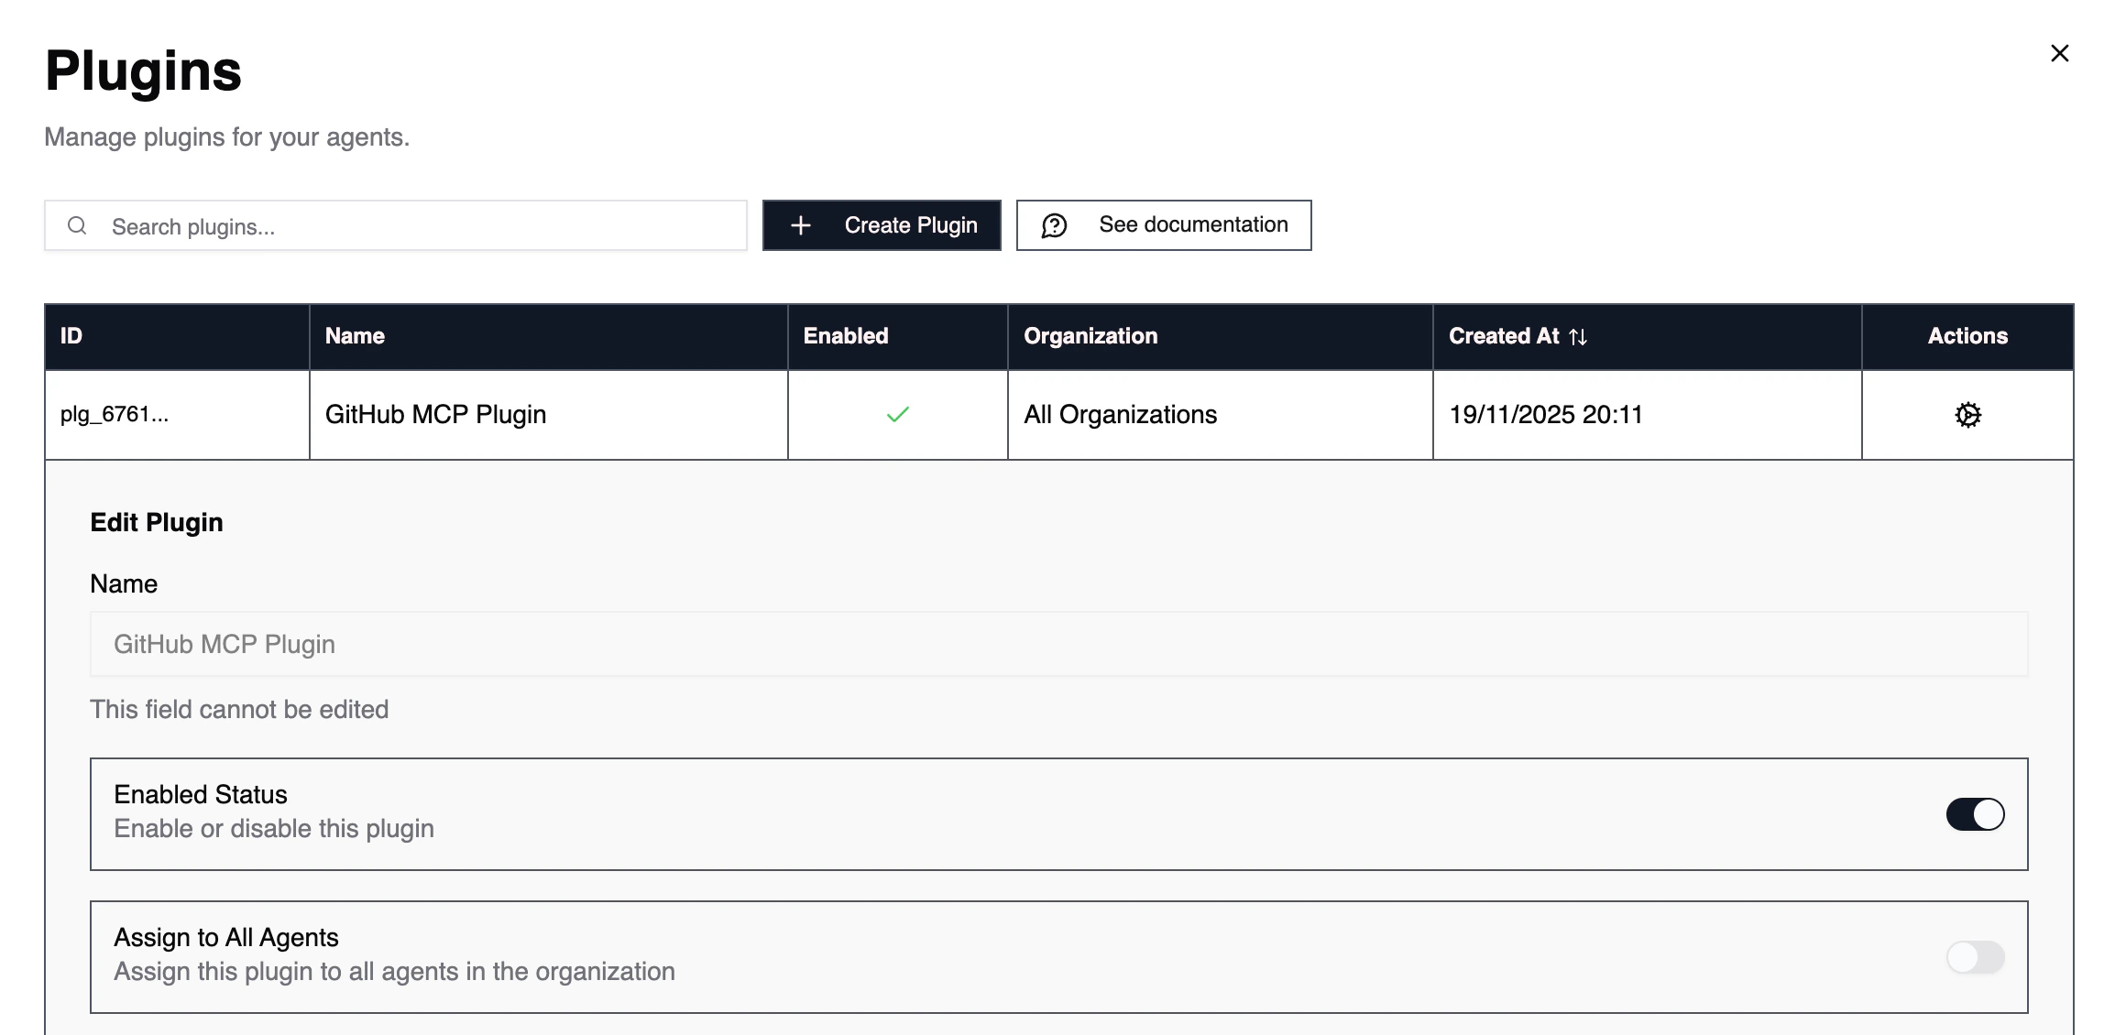
Task: Toggle the Enabled Status switch
Action: 1975,814
